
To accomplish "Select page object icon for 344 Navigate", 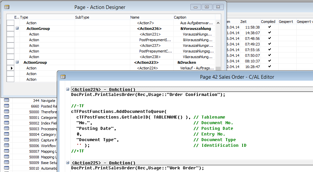I will [x=7, y=100].
